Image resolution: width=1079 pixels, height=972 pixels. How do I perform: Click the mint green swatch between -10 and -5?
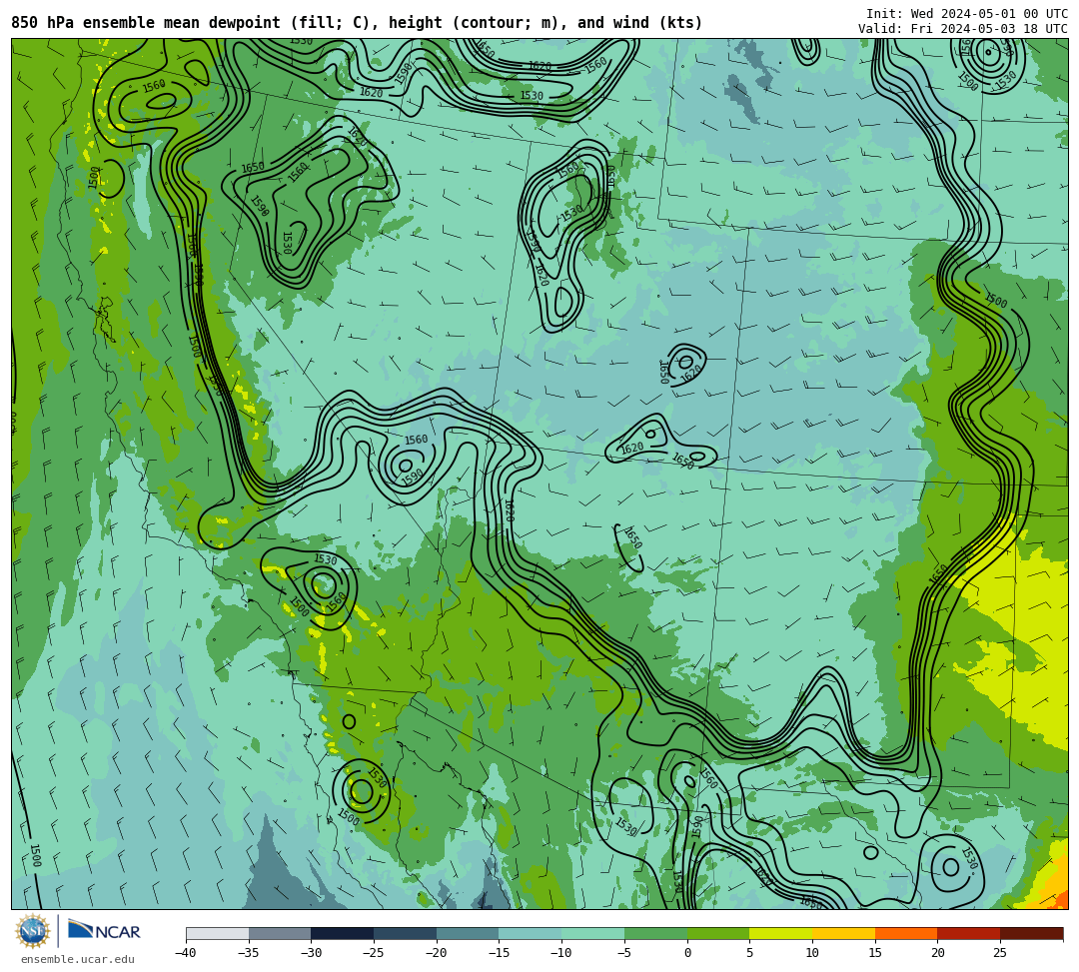pyautogui.click(x=593, y=933)
